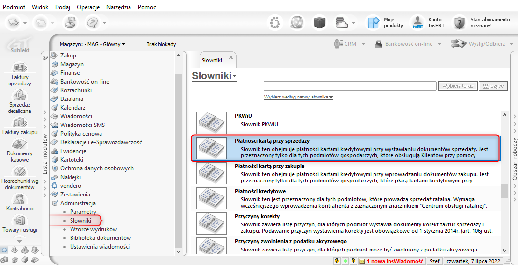This screenshot has height=265, width=518.
Task: Click the Moje produkty toolbar icon
Action: (373, 22)
